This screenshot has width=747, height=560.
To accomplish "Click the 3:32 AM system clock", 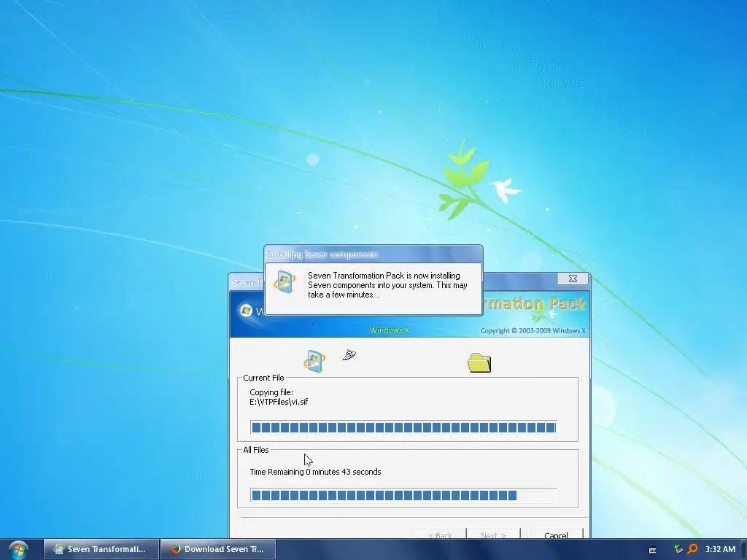I will (720, 549).
